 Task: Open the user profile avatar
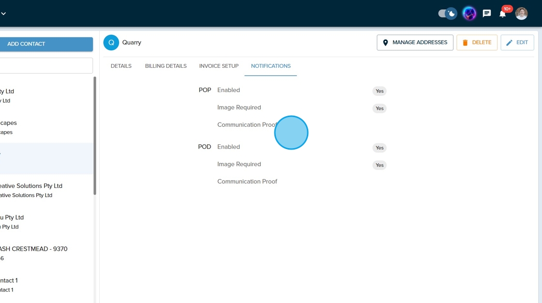tap(521, 14)
